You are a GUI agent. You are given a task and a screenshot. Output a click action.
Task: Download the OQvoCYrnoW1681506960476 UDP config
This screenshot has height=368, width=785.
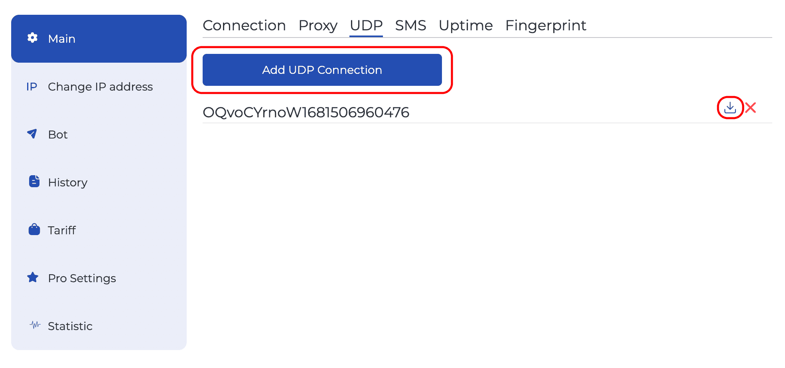(730, 107)
